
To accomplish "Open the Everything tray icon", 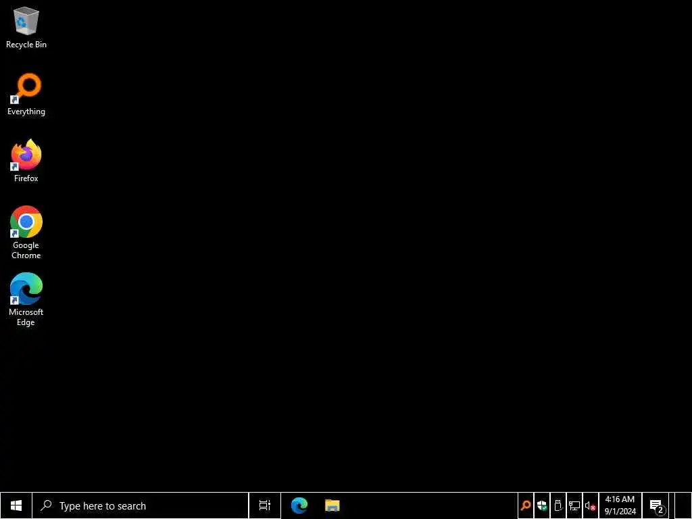I will (526, 505).
